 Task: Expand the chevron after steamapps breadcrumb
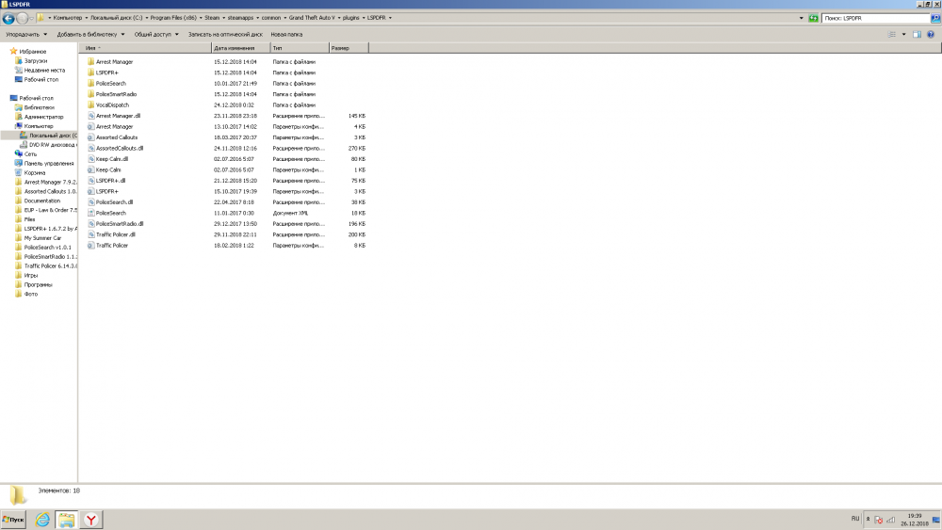(x=257, y=18)
